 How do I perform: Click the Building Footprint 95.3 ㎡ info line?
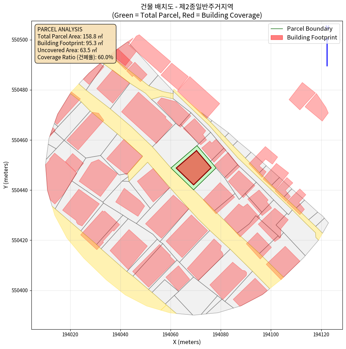point(70,43)
